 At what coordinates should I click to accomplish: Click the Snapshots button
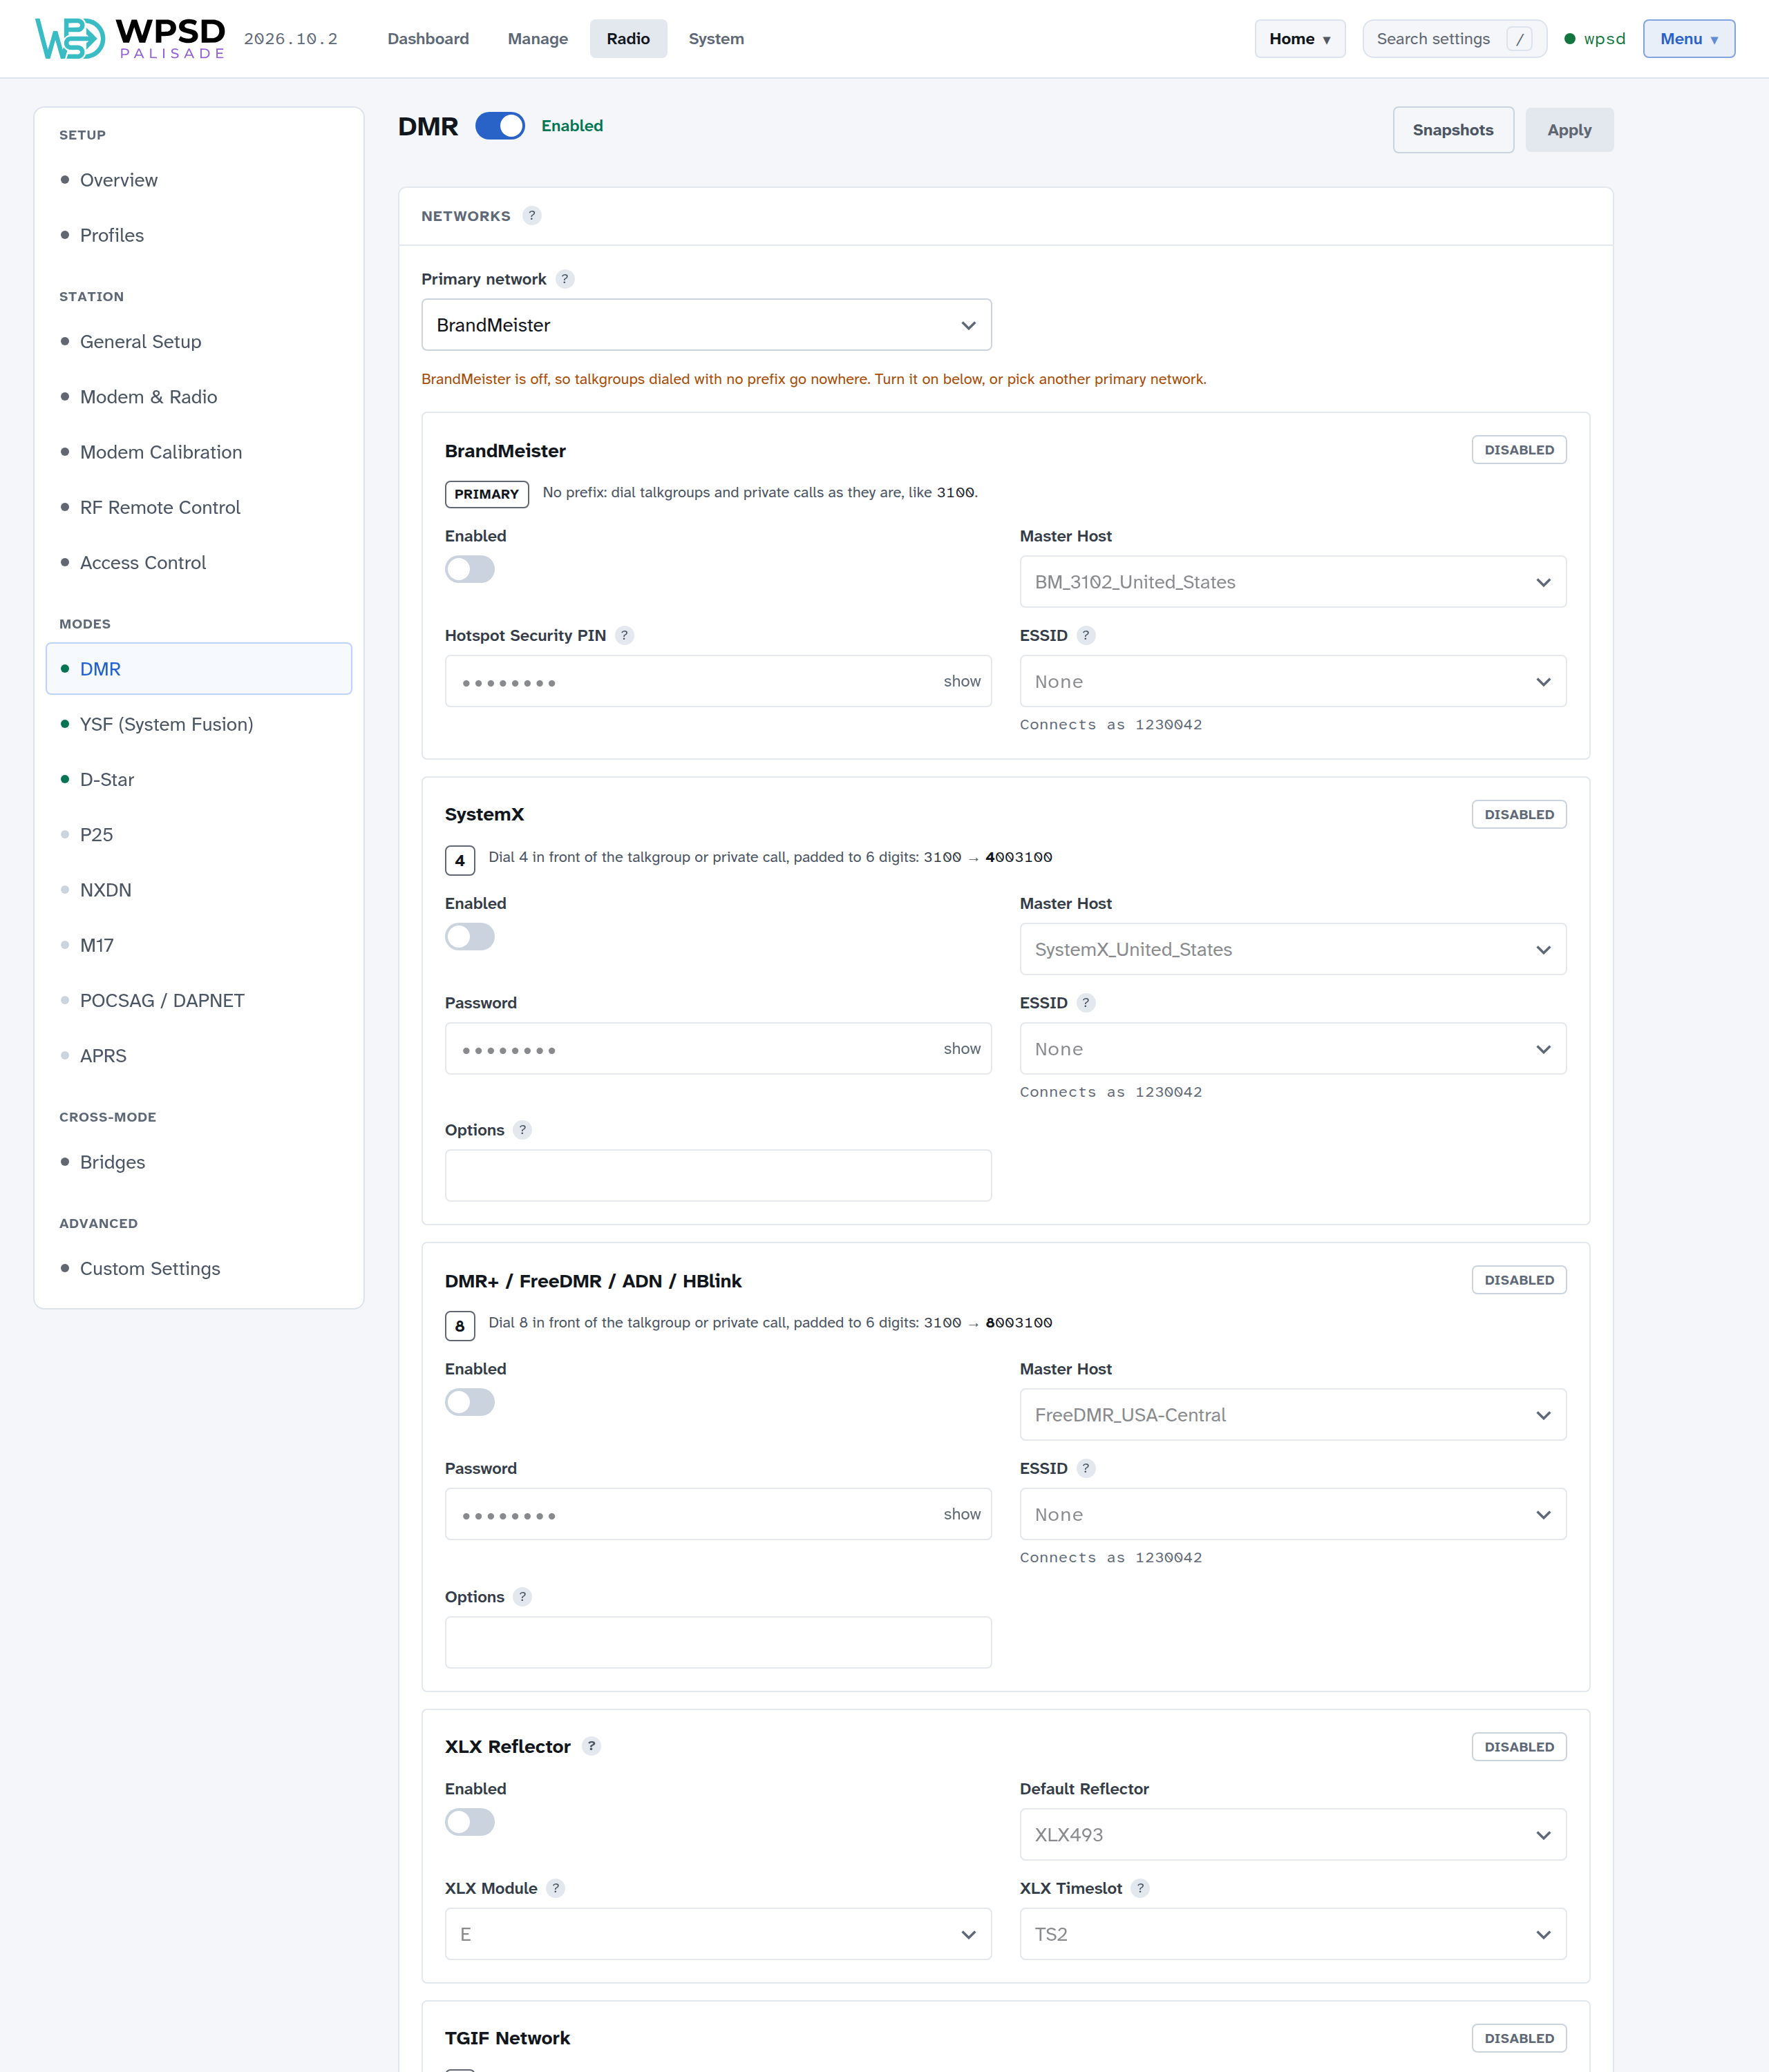click(x=1453, y=130)
